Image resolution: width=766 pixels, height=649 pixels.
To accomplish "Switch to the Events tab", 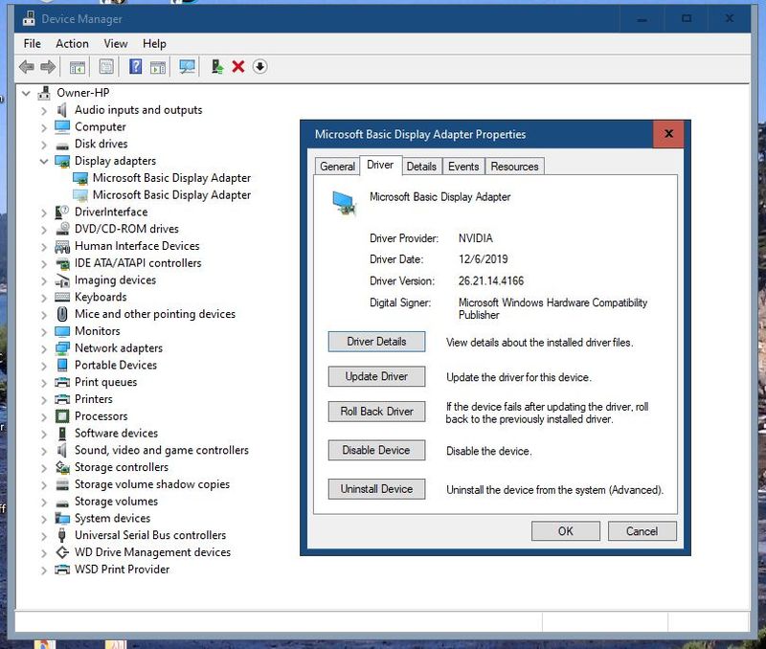I will click(x=463, y=167).
